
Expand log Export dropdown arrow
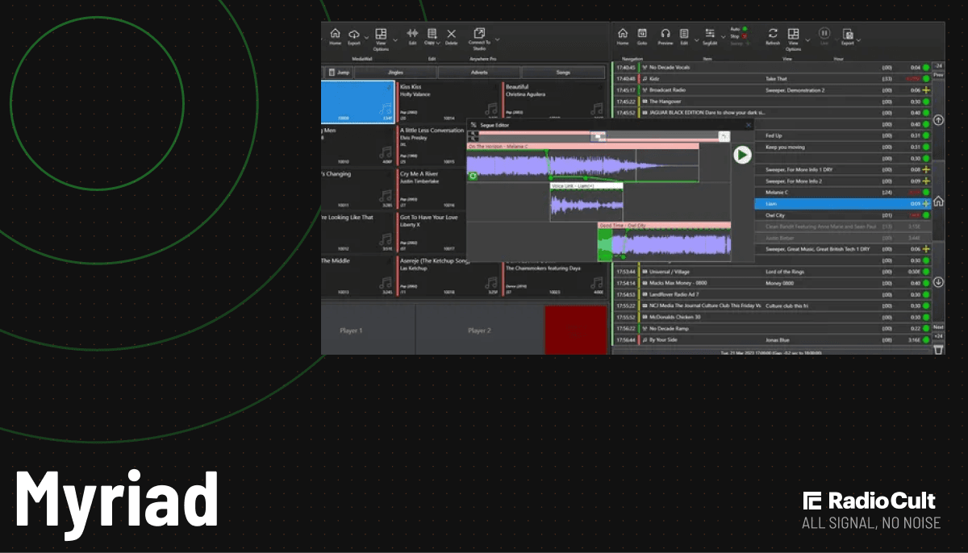coord(858,39)
